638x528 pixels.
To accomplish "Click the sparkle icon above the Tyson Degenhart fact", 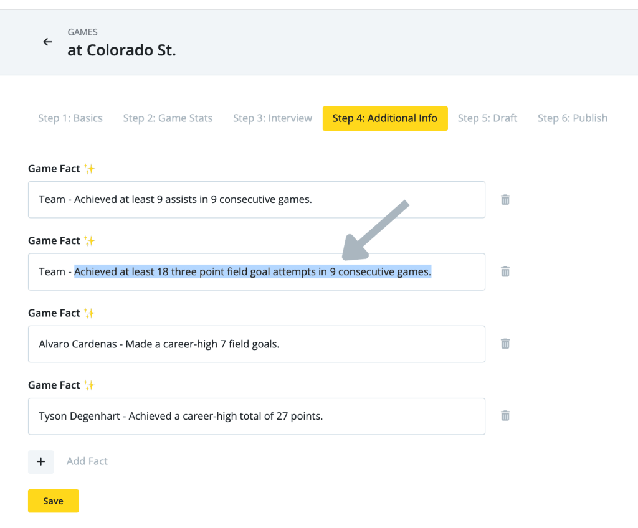I will [x=90, y=385].
